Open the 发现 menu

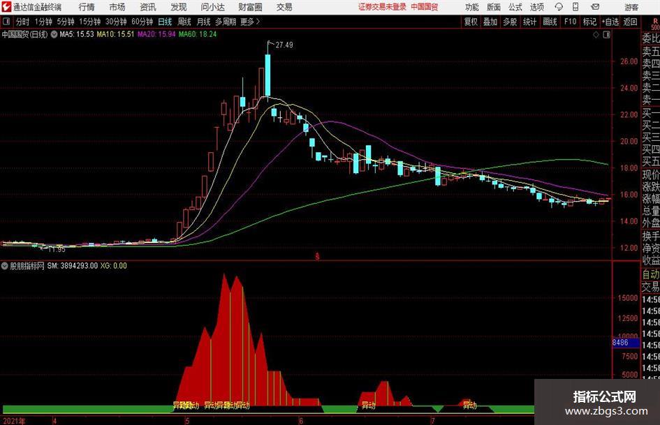(x=179, y=7)
